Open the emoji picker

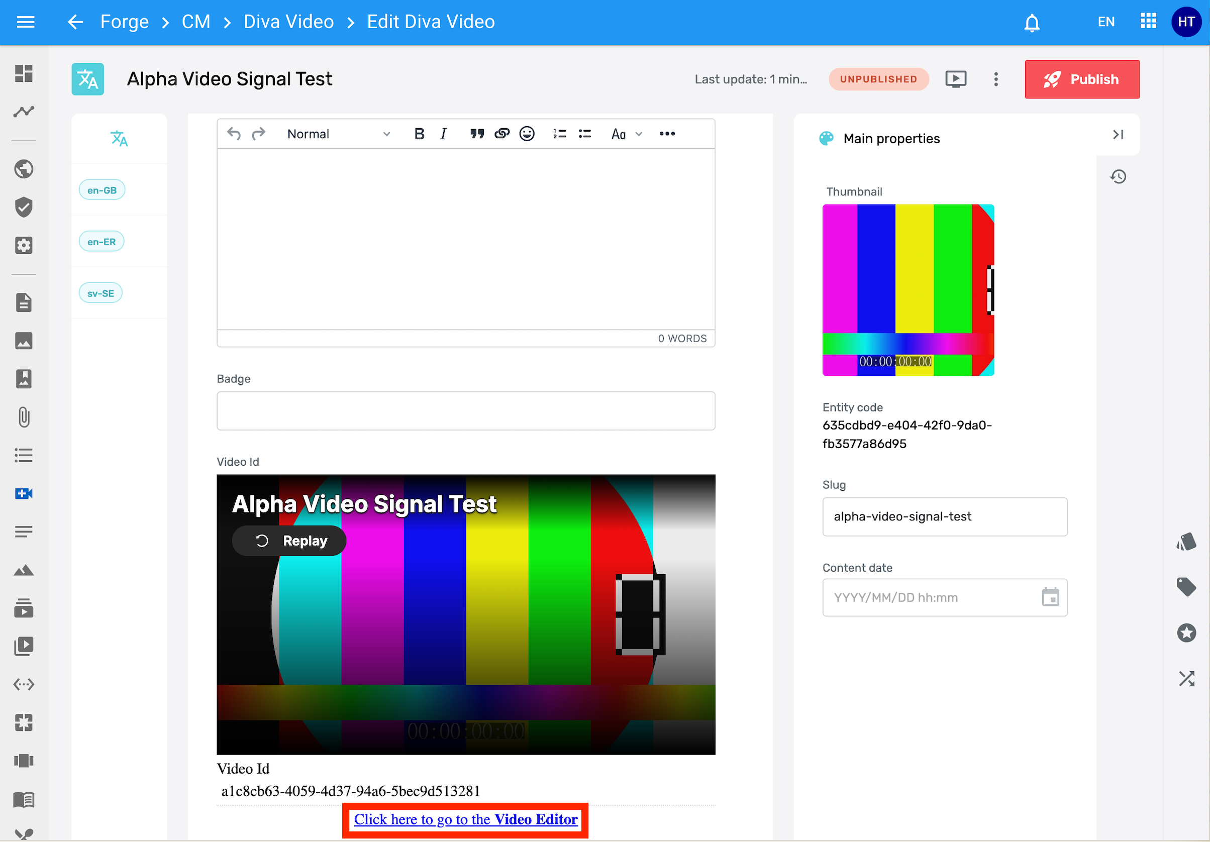(527, 134)
